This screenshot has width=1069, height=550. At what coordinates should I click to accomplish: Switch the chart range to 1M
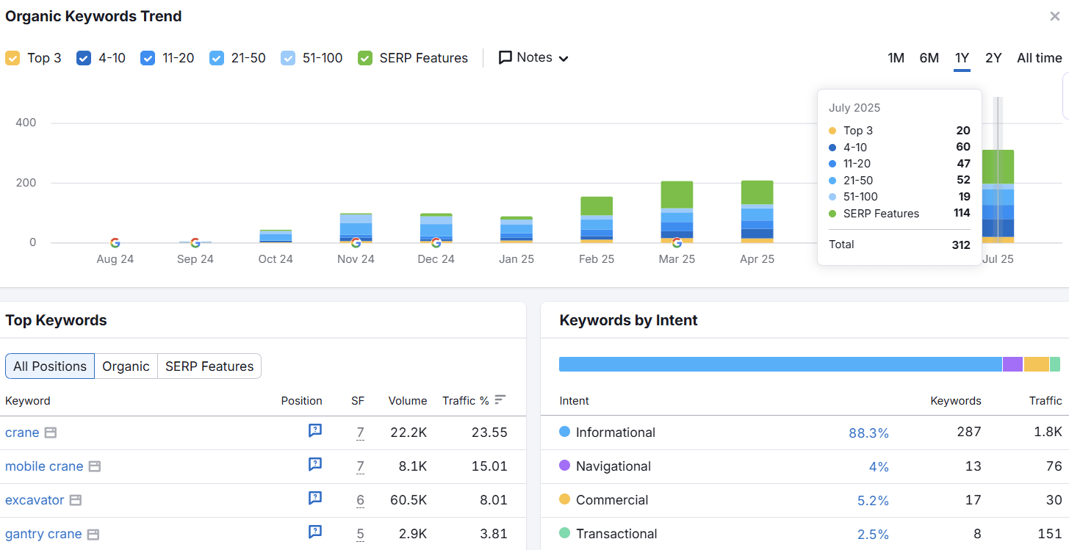point(896,58)
